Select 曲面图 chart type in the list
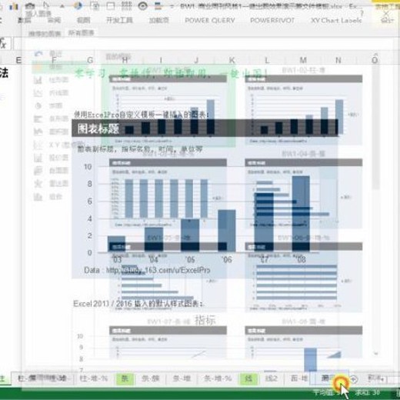Image resolution: width=400 pixels, height=400 pixels. [52, 171]
